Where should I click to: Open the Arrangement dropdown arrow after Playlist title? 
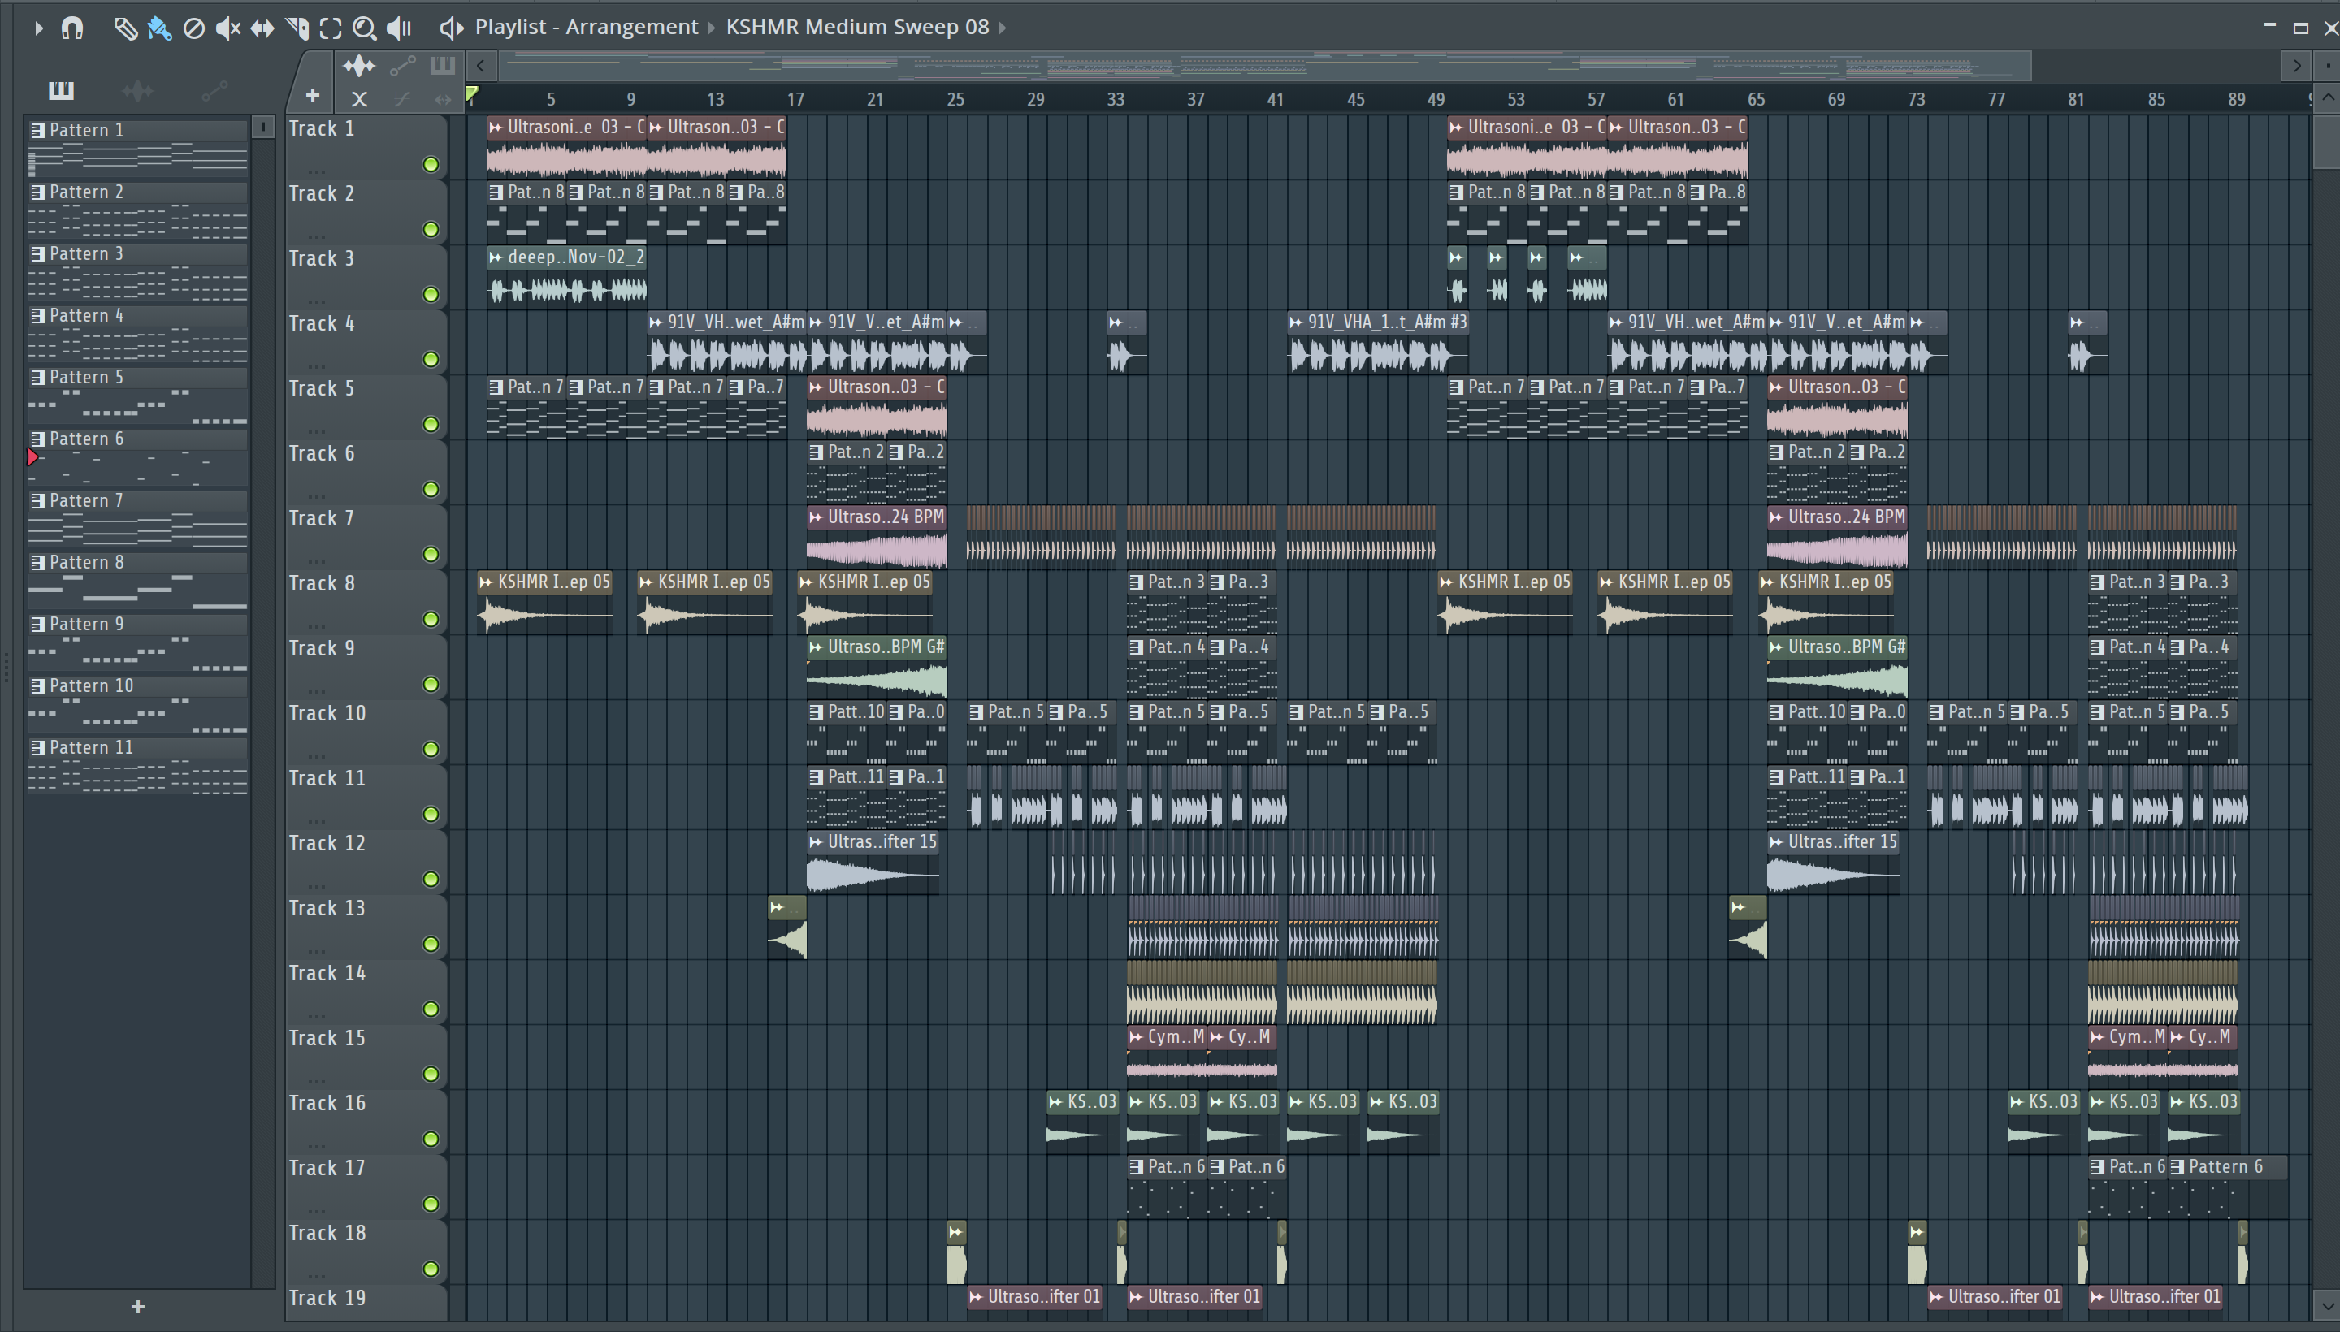click(x=711, y=28)
